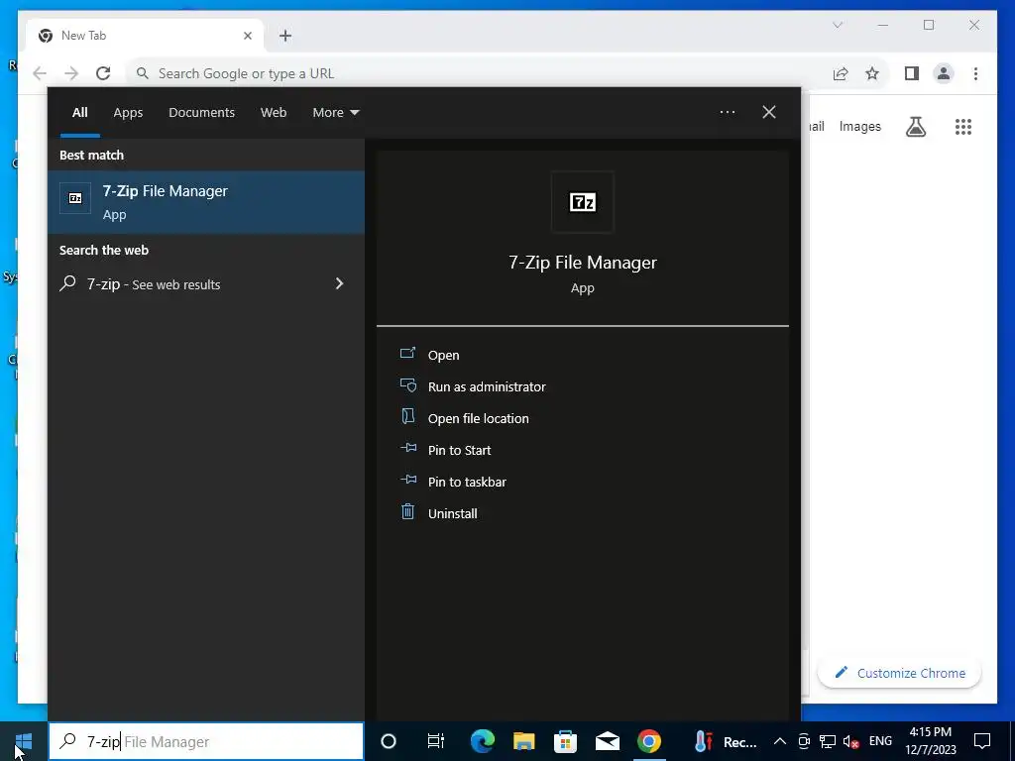Open the Windows Start menu

pos(24,741)
